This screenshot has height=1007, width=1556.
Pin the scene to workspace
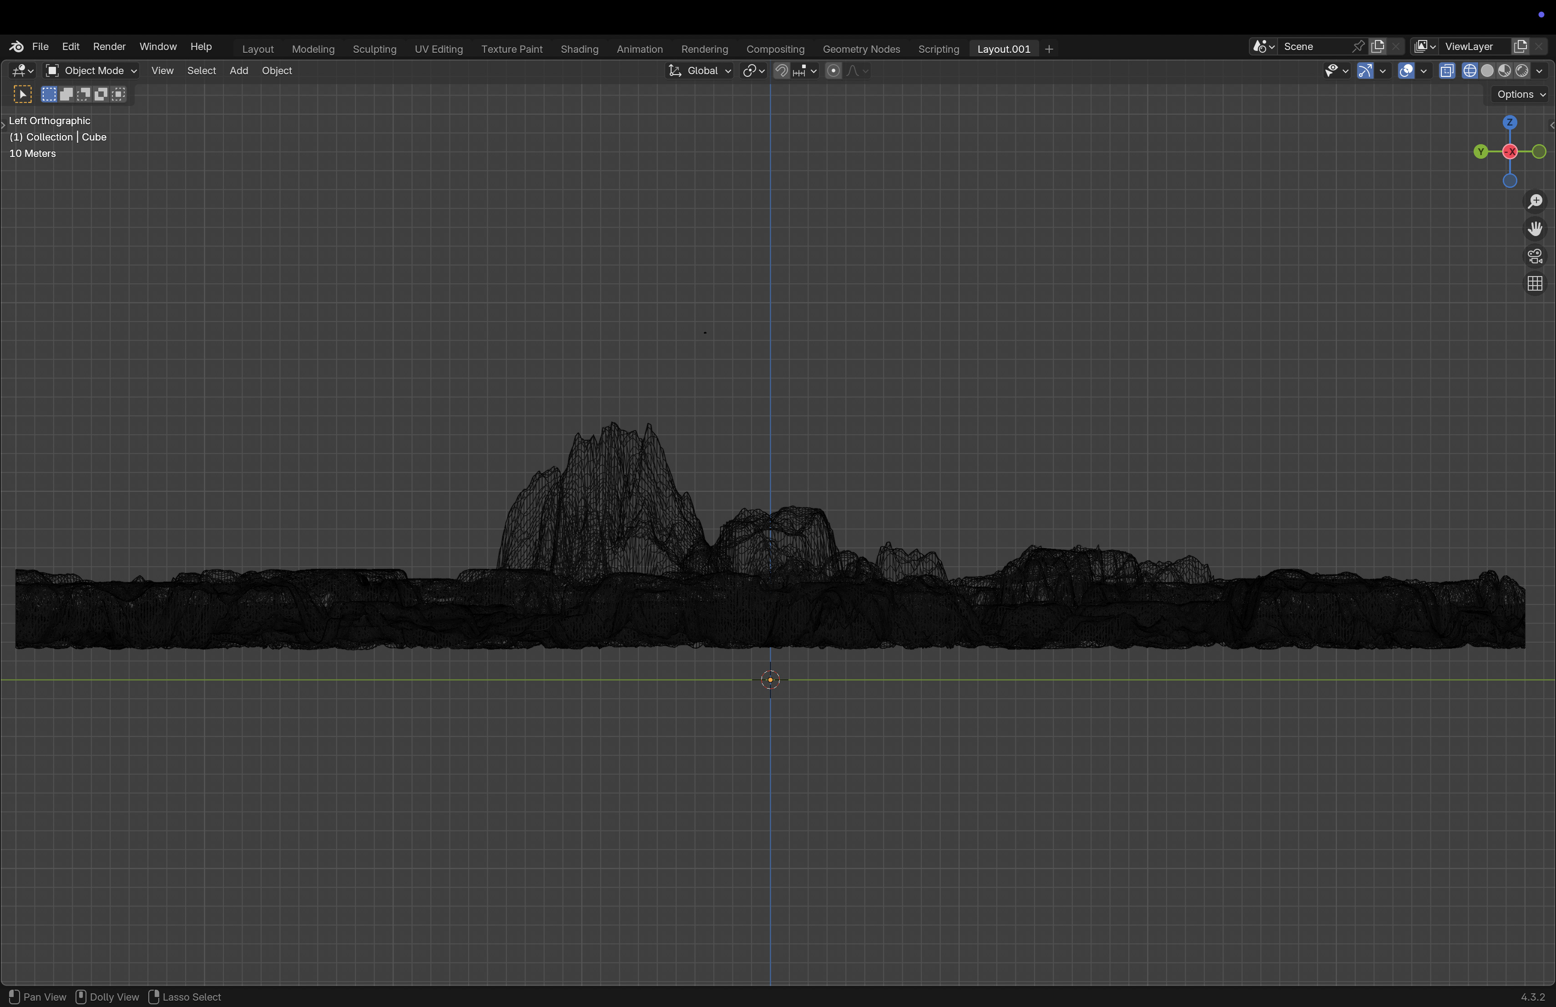coord(1359,46)
